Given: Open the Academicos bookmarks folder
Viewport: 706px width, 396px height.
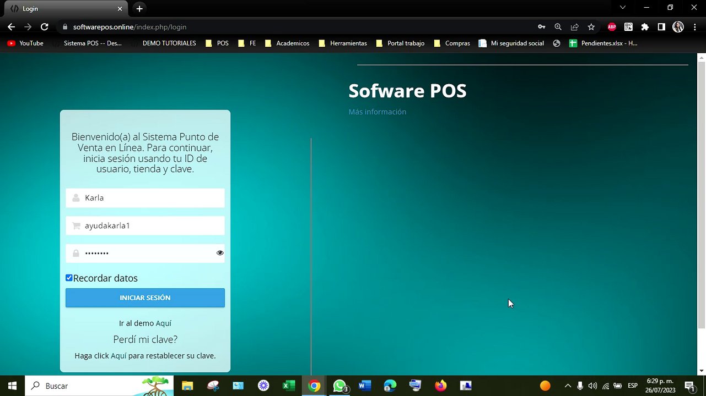Looking at the screenshot, I should pos(287,43).
